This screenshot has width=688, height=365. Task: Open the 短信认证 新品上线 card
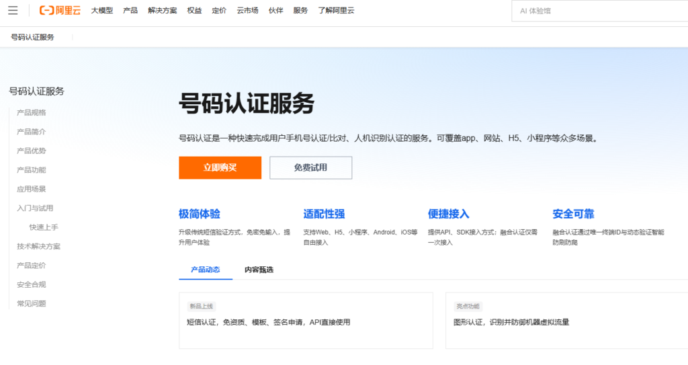click(306, 321)
